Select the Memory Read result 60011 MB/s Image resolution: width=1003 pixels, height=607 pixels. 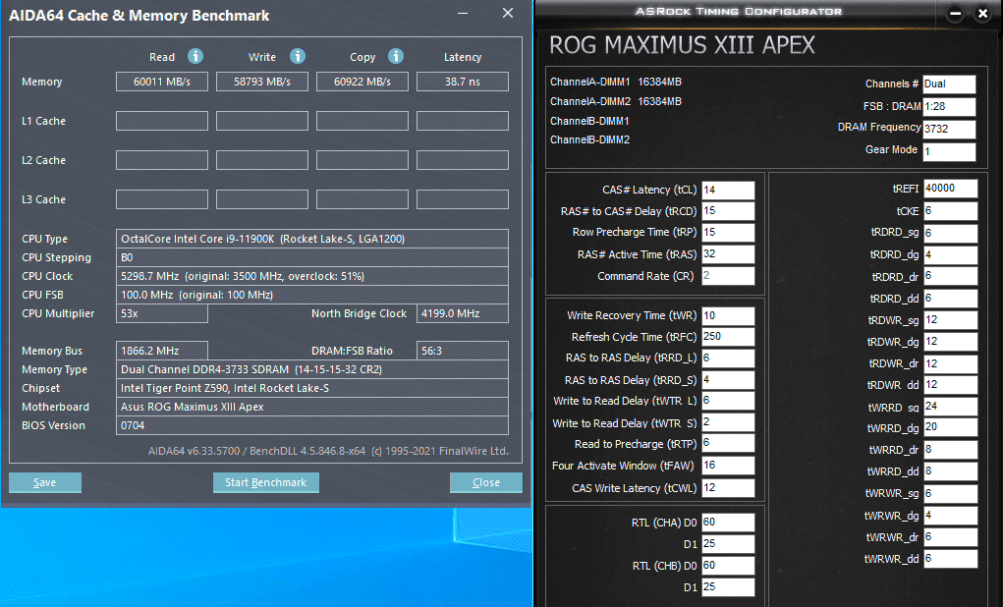[162, 82]
